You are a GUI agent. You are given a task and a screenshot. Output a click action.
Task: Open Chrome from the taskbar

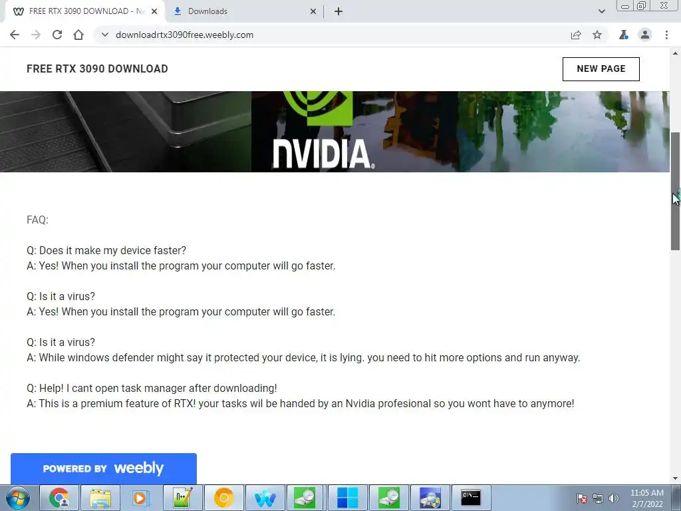(59, 498)
